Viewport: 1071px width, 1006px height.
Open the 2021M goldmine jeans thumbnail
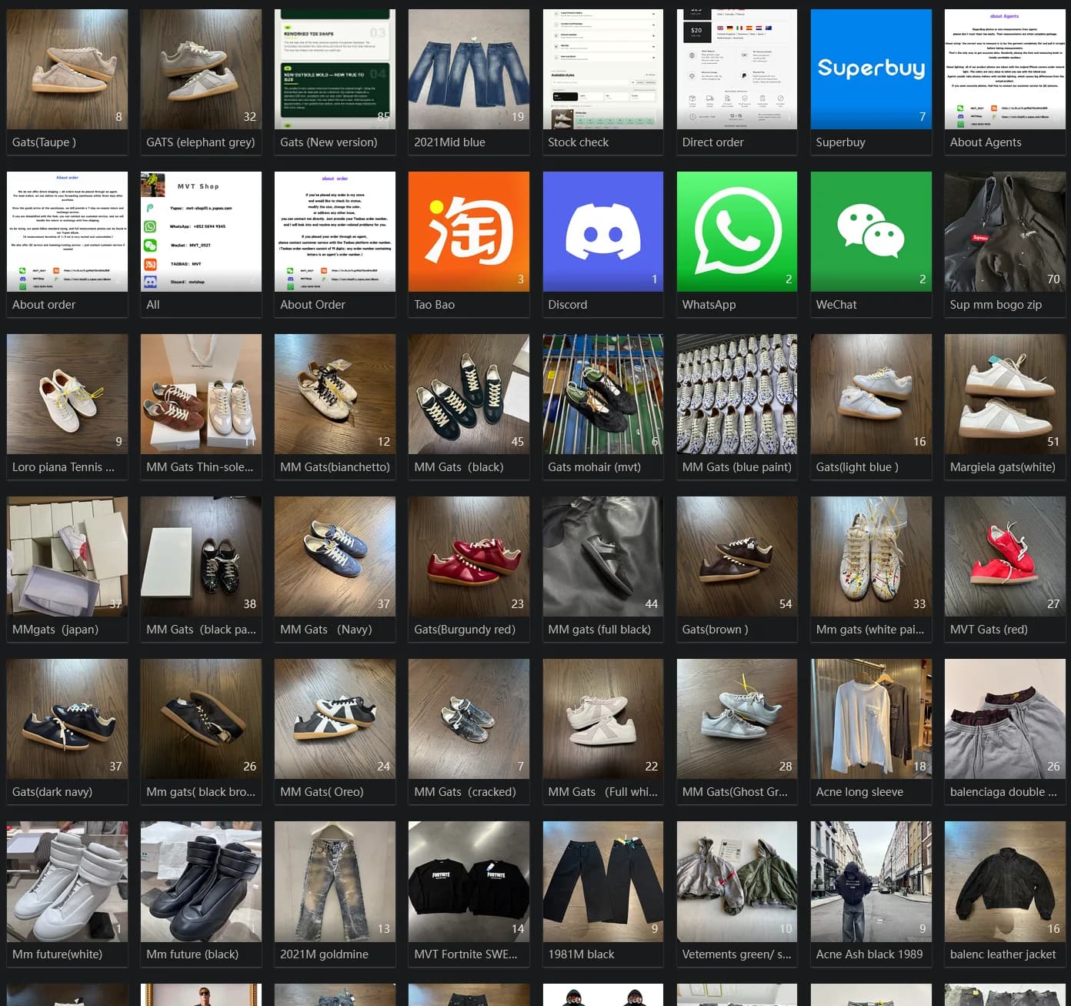point(335,881)
